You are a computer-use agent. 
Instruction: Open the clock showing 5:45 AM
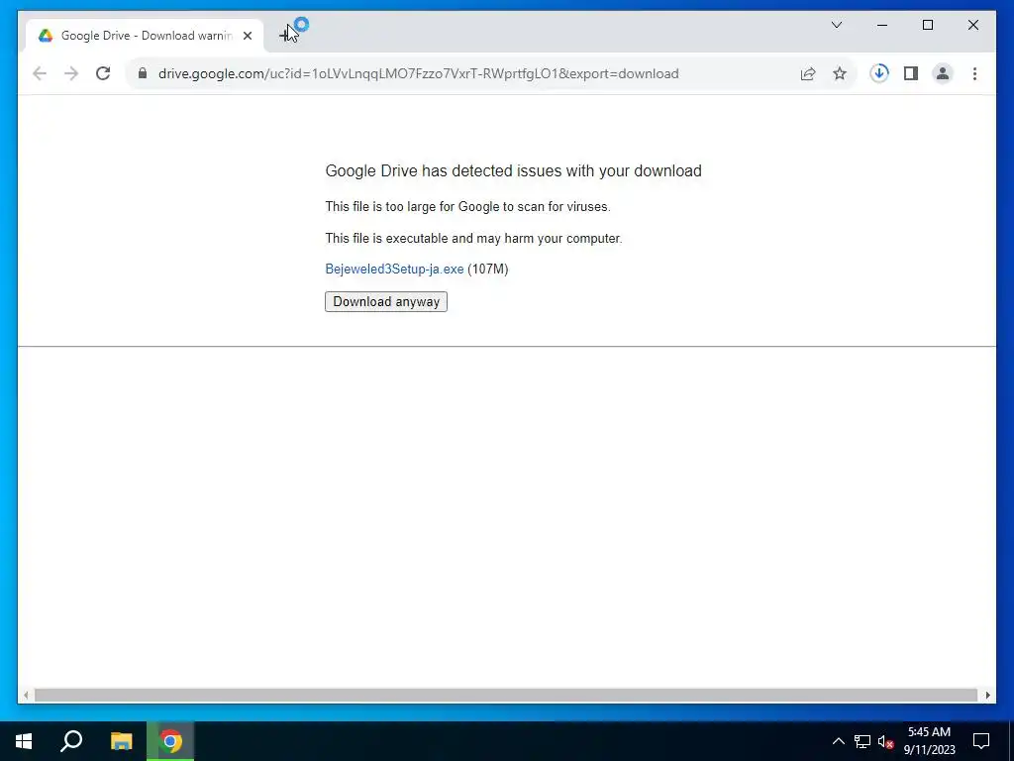tap(929, 741)
